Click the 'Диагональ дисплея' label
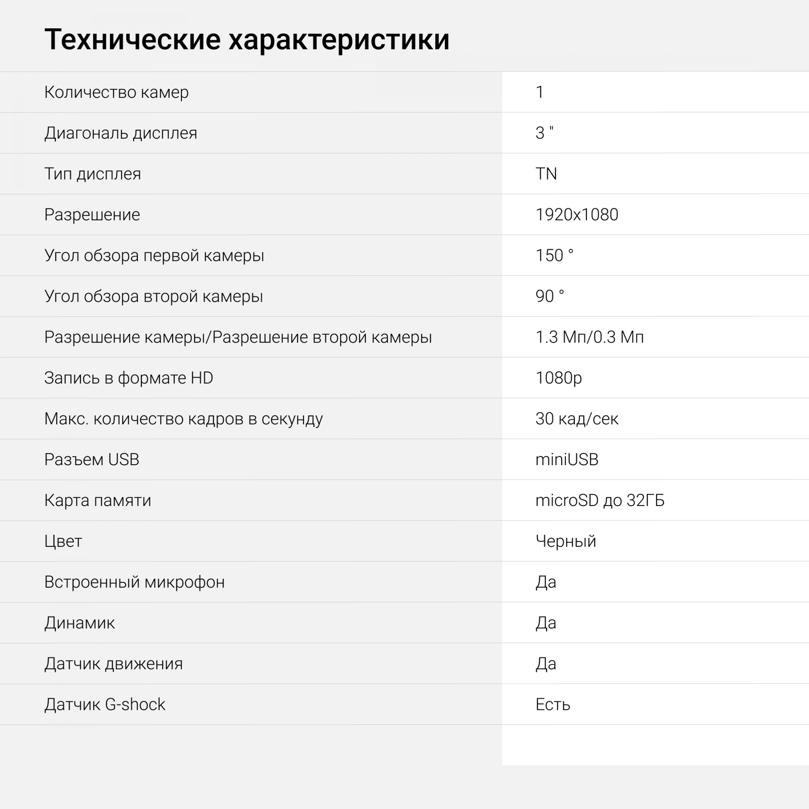 coord(121,133)
